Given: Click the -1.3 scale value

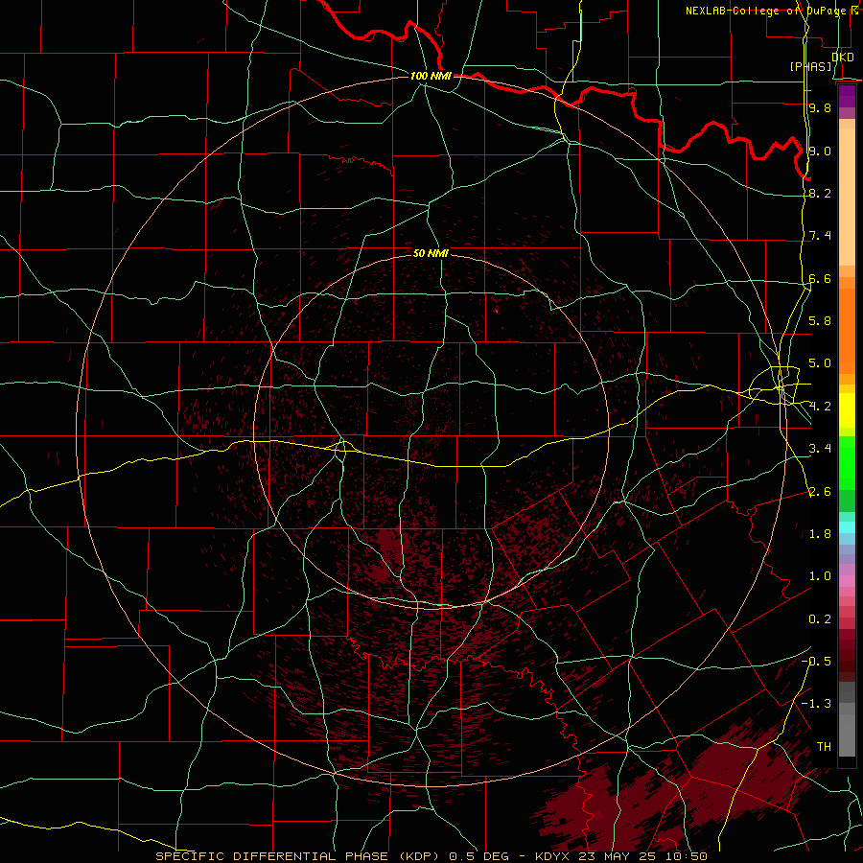Looking at the screenshot, I should pyautogui.click(x=816, y=704).
